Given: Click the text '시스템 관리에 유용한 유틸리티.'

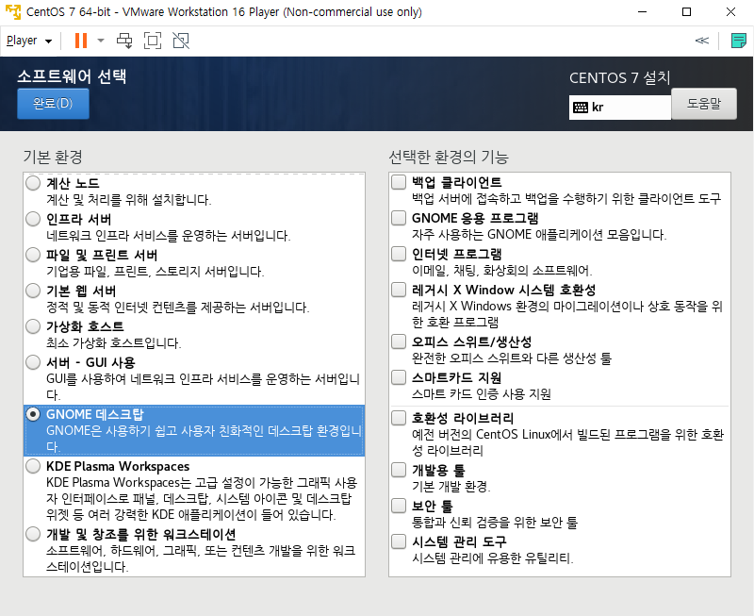Looking at the screenshot, I should click(x=492, y=558).
